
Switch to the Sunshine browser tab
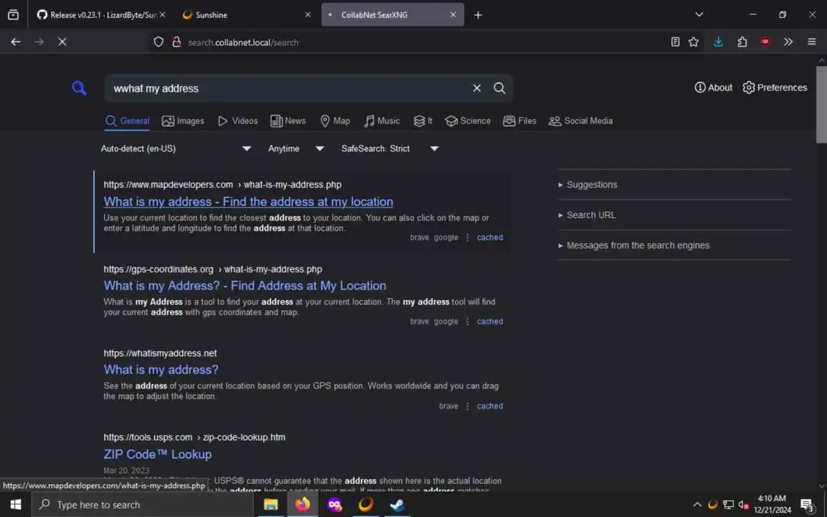[247, 15]
